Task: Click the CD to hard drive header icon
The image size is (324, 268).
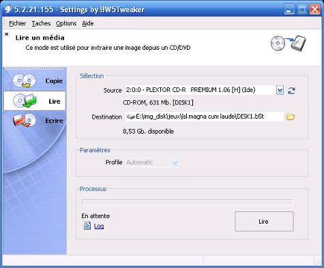Action: (x=288, y=43)
